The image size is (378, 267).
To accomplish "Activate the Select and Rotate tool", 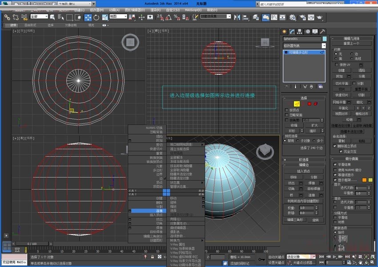I will pos(96,17).
